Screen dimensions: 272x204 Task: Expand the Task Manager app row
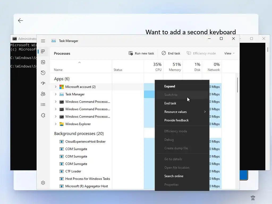coord(56,94)
